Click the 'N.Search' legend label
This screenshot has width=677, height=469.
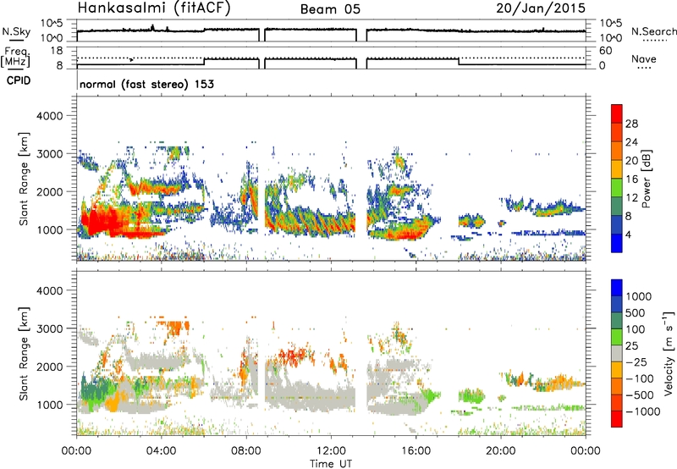tap(653, 31)
